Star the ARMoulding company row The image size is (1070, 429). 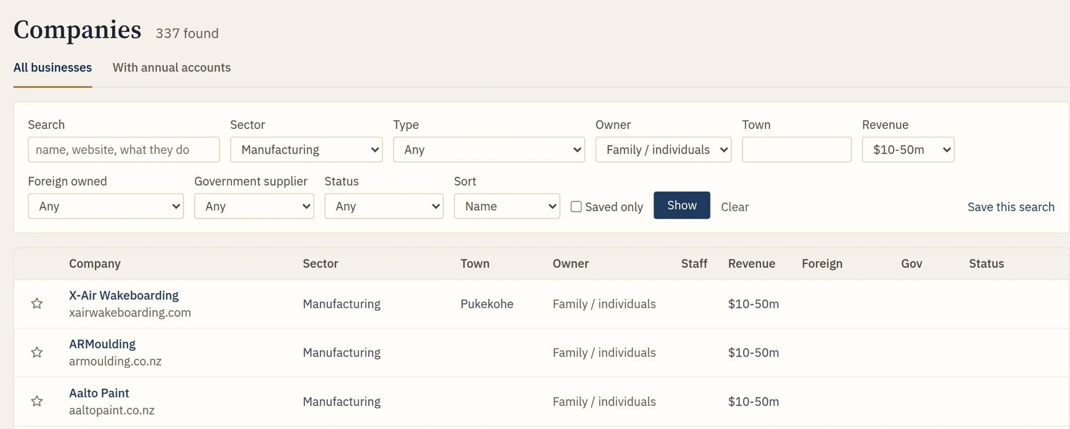[x=37, y=352]
